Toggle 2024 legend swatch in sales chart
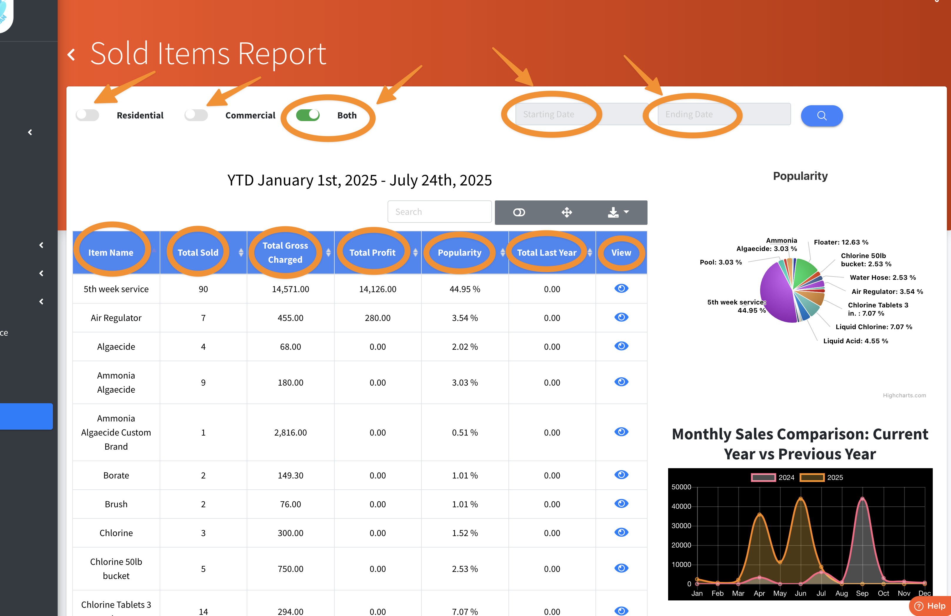 pyautogui.click(x=763, y=478)
